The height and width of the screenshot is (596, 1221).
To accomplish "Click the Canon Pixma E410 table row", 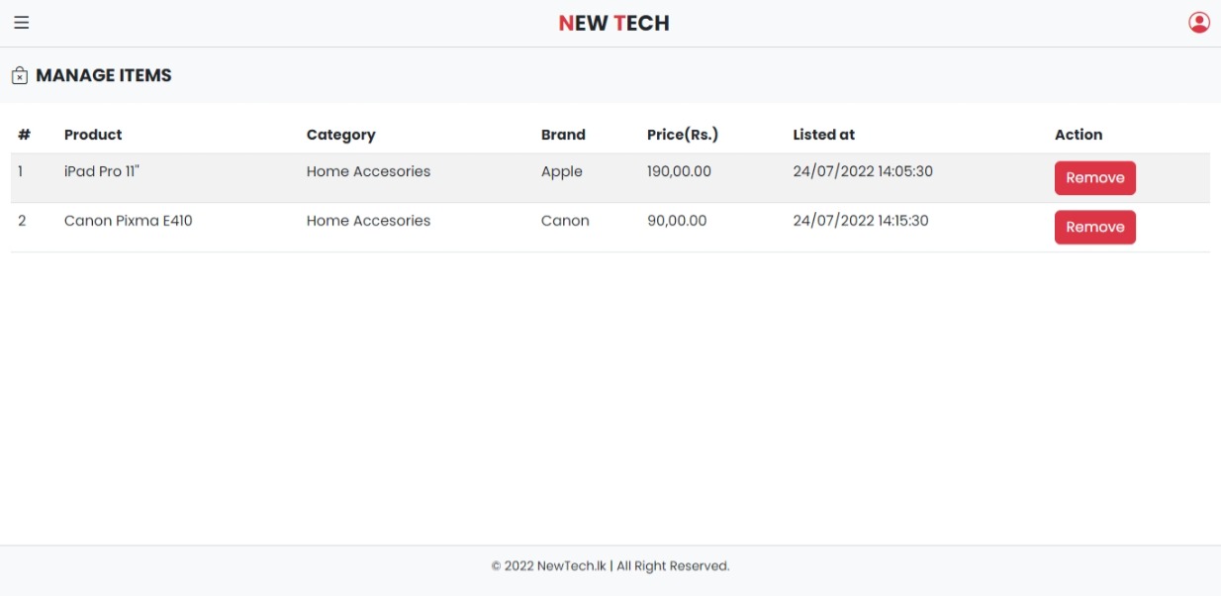I will coord(396,220).
